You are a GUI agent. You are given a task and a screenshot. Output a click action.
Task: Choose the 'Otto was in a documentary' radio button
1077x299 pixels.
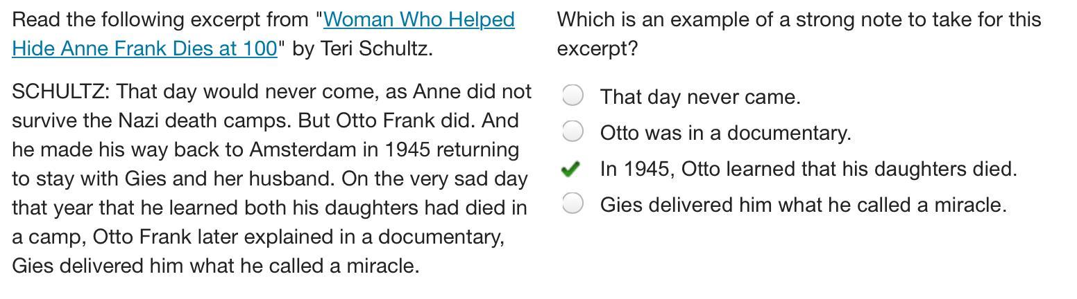pos(573,131)
